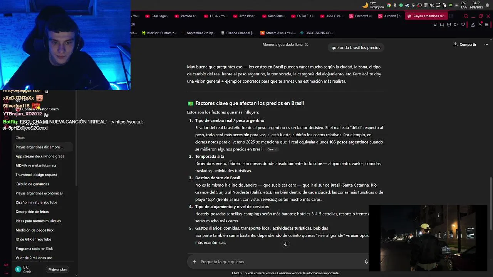493x277 pixels.
Task: Click the info icon beside Memoria guardada llena
Action: [307, 45]
